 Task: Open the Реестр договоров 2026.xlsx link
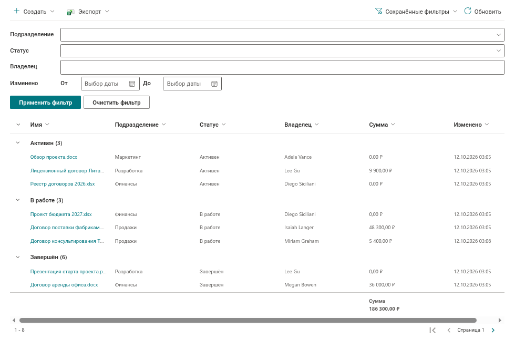click(63, 184)
